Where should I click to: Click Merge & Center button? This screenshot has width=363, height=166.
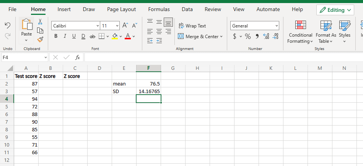click(197, 37)
